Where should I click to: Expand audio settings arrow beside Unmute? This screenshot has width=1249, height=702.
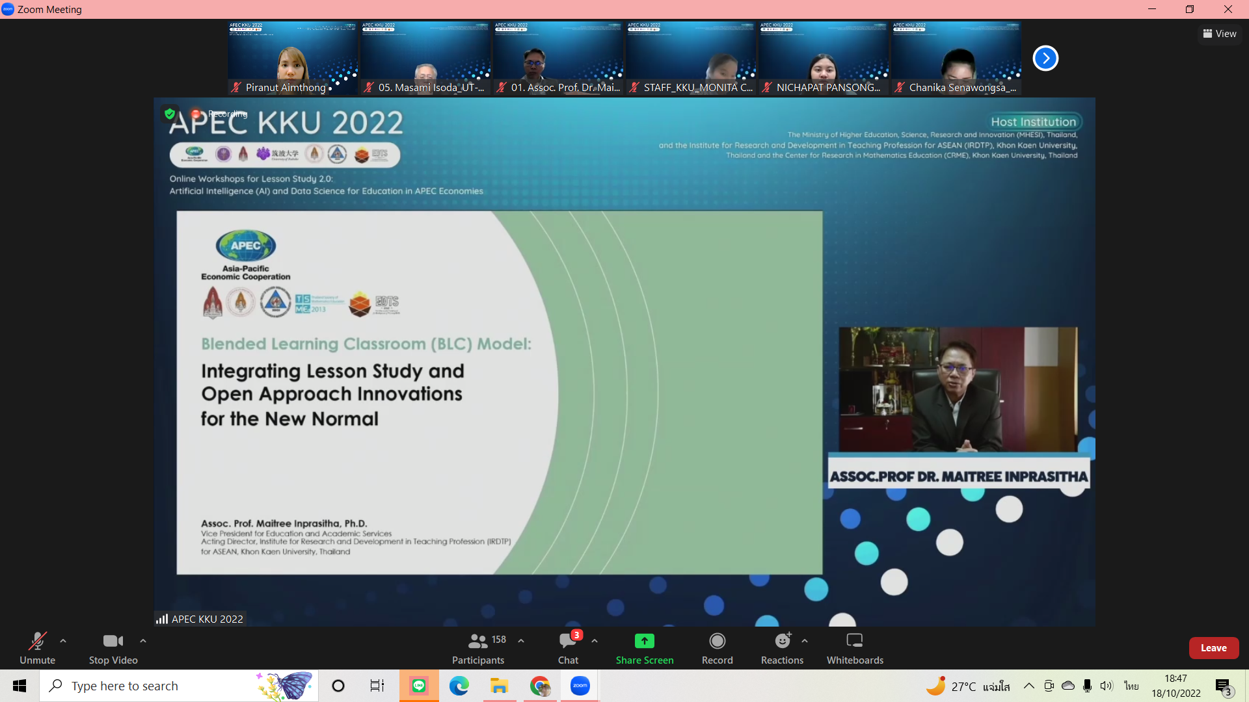click(63, 641)
